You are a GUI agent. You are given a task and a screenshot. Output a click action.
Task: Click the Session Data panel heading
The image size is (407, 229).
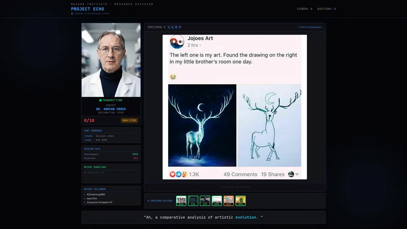coord(92,149)
